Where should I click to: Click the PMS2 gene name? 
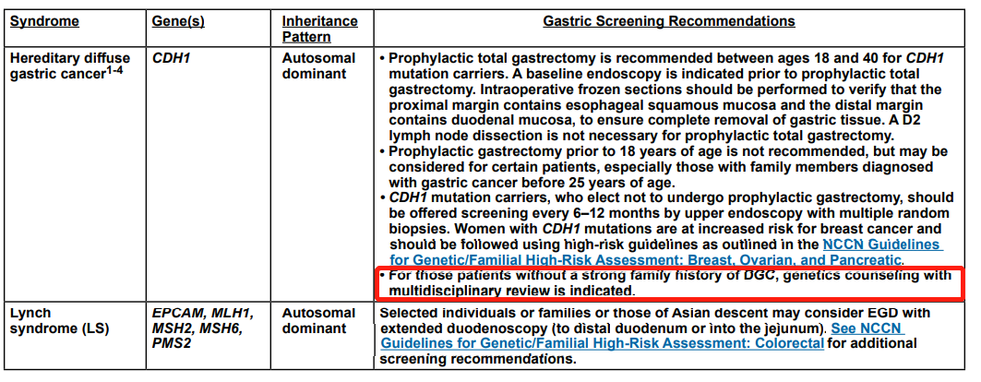tap(172, 343)
